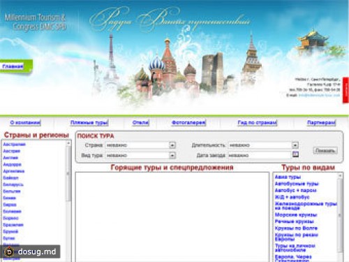The image size is (349, 262).
Task: Go to the Отели section
Action: [x=140, y=122]
